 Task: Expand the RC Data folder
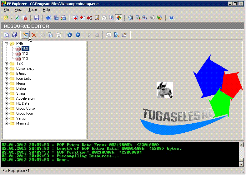point(7,103)
